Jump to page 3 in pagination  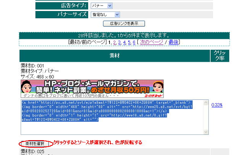pos(119,42)
